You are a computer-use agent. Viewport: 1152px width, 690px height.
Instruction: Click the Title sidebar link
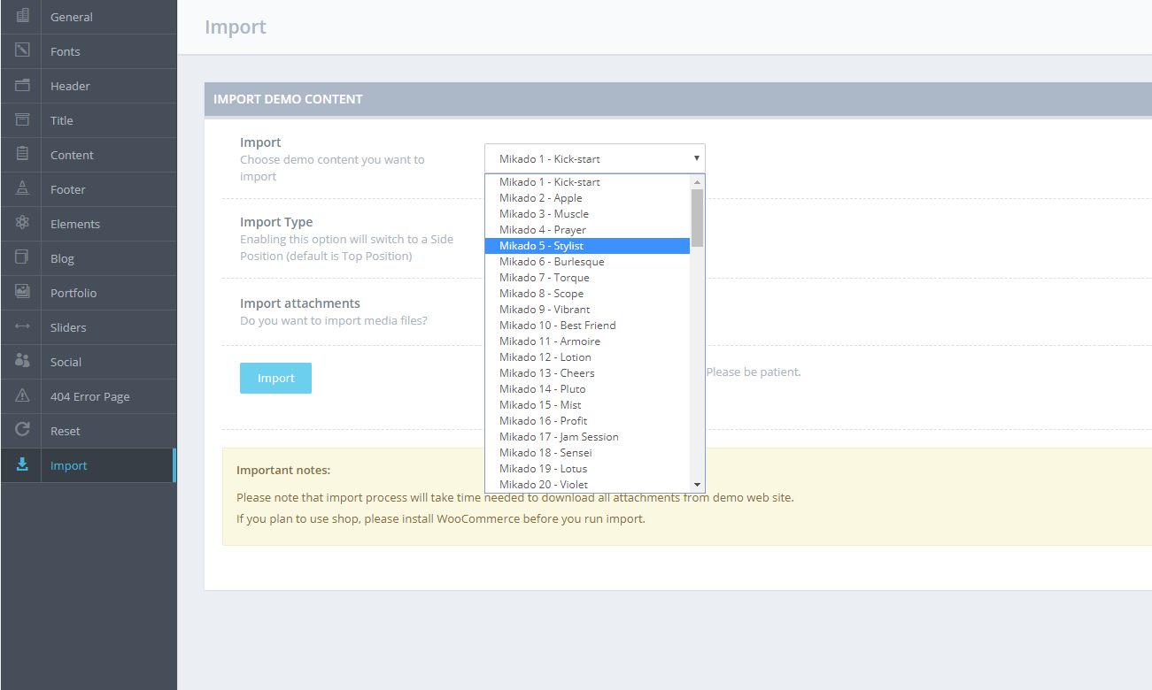pyautogui.click(x=62, y=120)
